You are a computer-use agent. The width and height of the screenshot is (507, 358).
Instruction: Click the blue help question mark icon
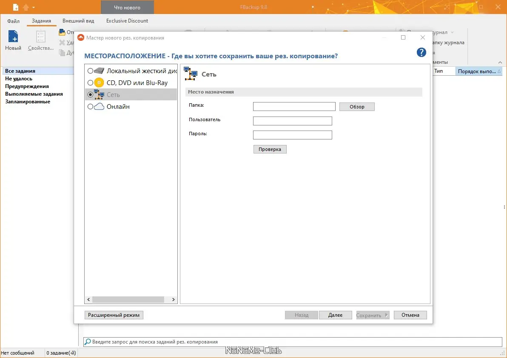(x=422, y=52)
